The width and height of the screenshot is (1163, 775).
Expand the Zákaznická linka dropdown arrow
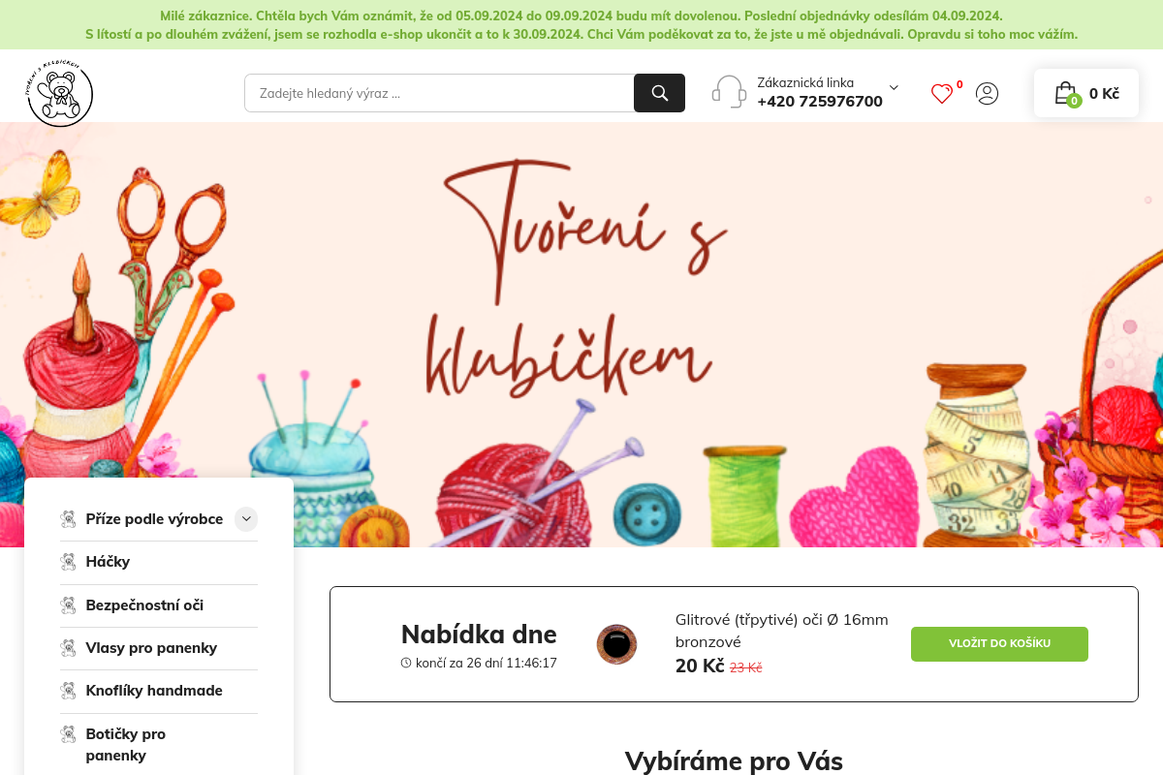[x=894, y=87]
